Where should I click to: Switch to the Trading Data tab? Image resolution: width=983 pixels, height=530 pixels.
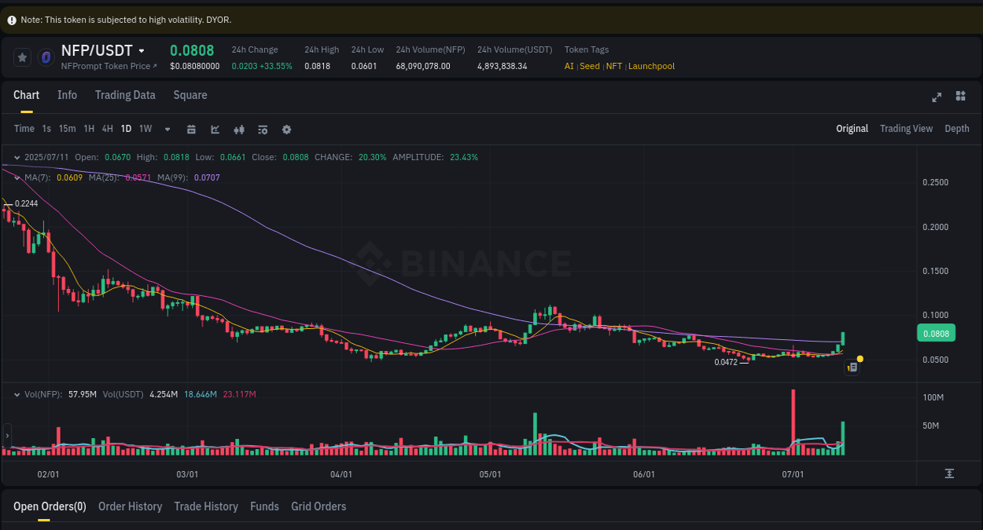[x=125, y=95]
